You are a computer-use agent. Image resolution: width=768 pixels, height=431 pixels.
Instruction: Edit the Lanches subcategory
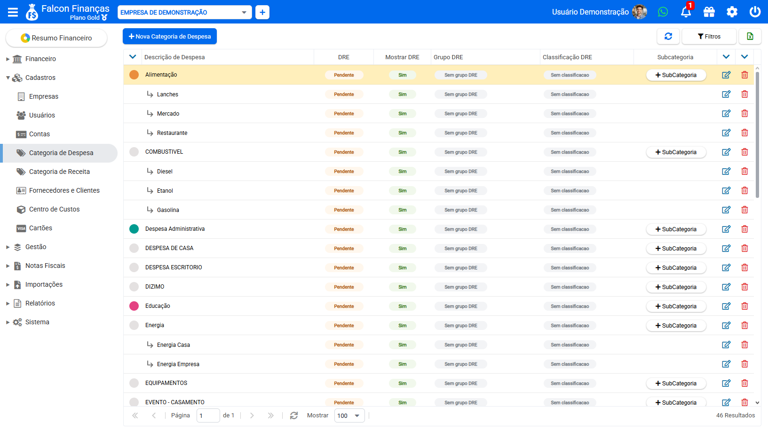coord(726,94)
